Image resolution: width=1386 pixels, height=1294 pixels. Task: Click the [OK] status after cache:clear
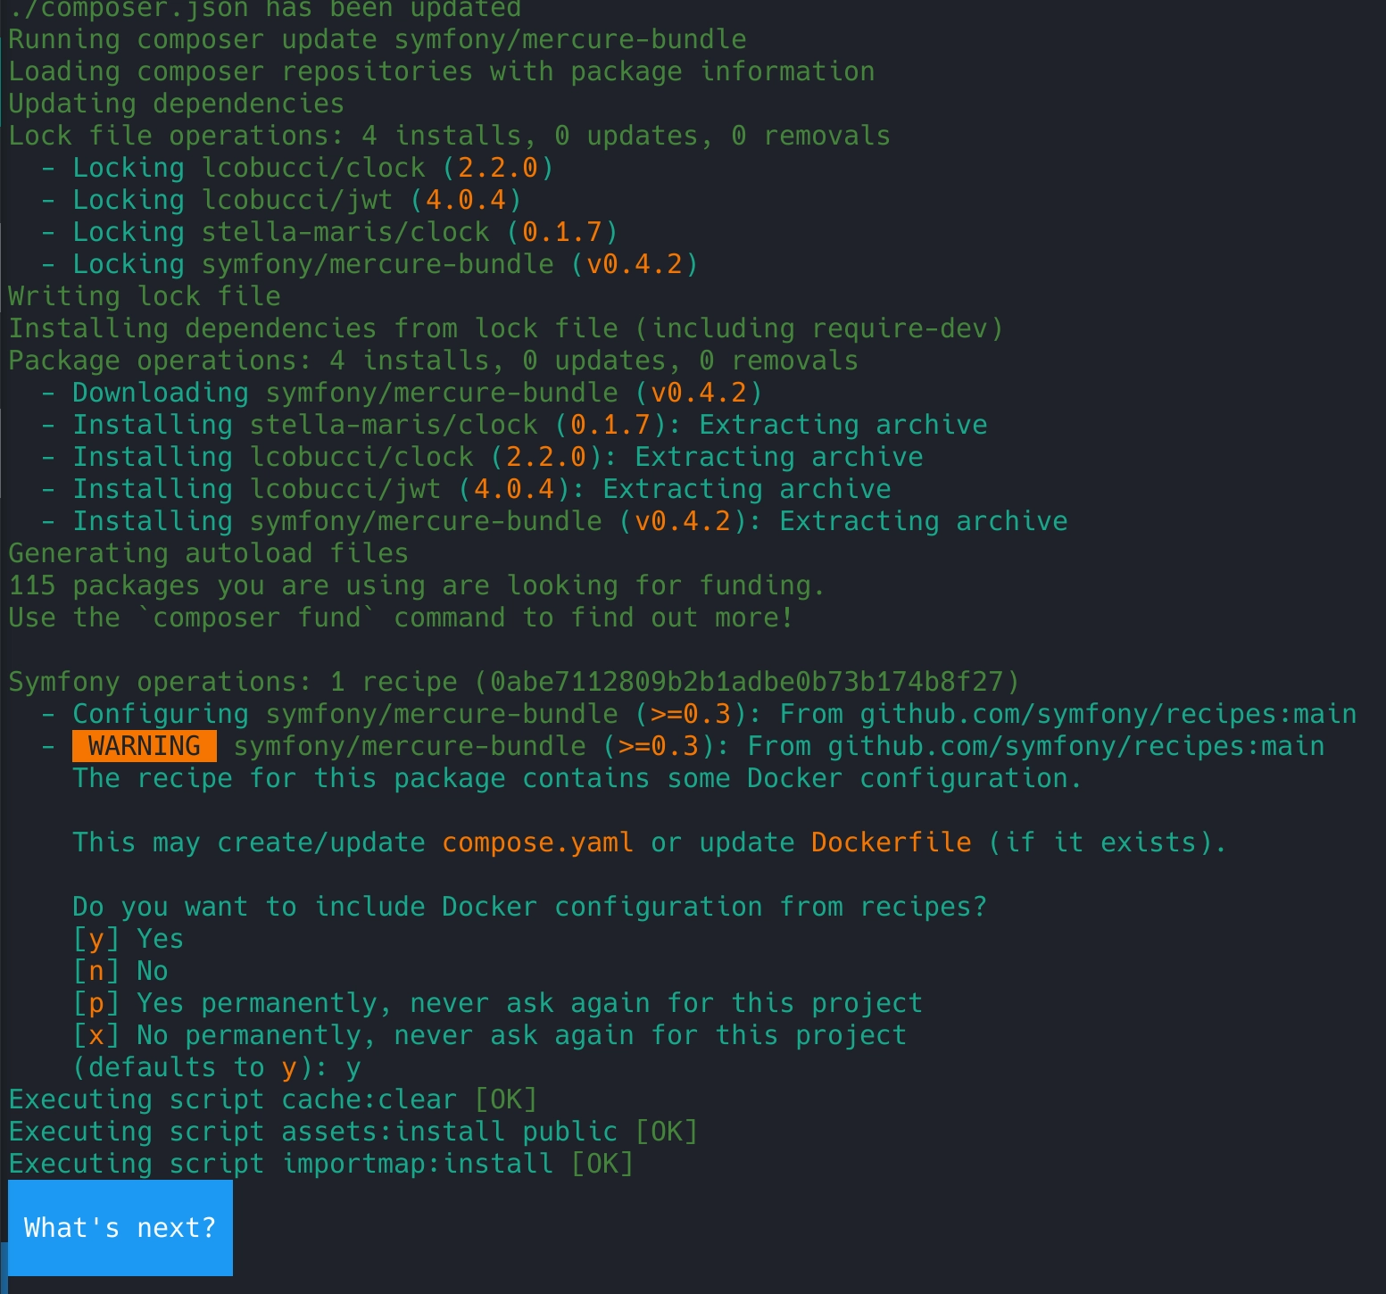point(506,1099)
